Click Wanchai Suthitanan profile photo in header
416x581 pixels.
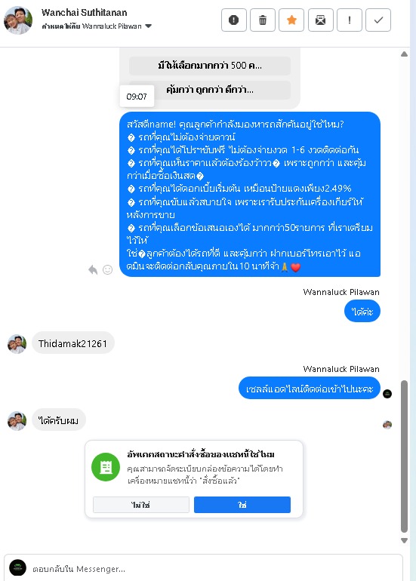(x=18, y=20)
